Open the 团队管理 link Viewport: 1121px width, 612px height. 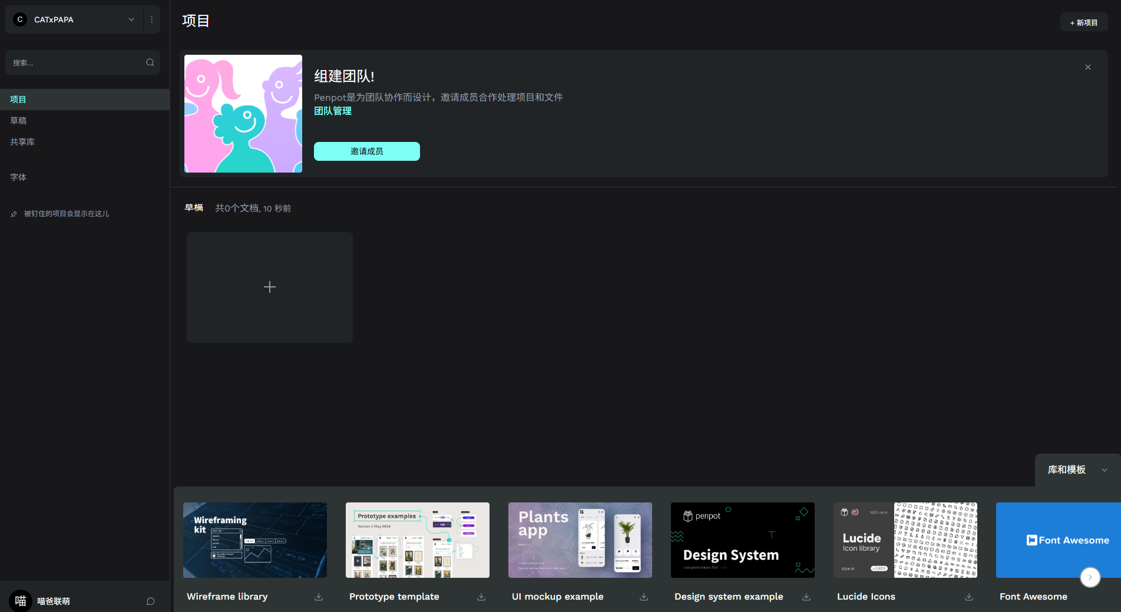point(333,111)
